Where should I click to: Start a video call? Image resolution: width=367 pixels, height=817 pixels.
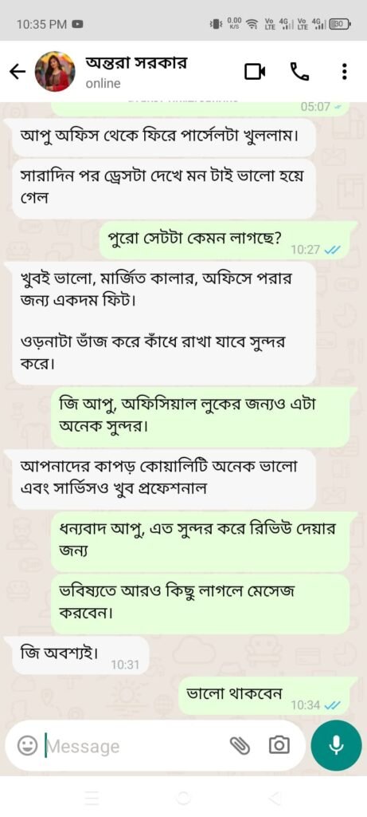[256, 72]
